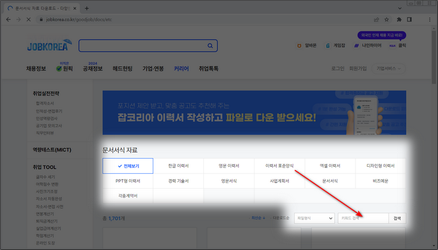The image size is (438, 250).
Task: Click the resume download banner image
Action: [x=254, y=112]
